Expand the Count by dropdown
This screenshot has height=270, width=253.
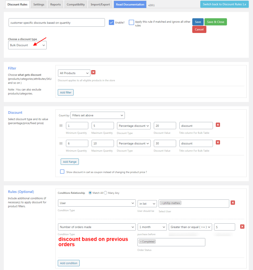(97, 115)
